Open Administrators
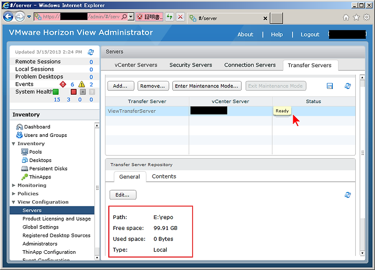Viewport: 375px width, 270px height. (x=40, y=244)
